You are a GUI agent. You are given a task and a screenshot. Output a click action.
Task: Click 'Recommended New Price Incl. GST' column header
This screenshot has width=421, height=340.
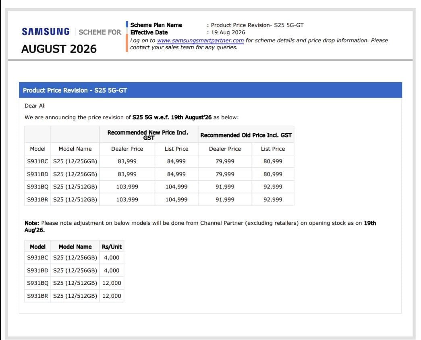(x=148, y=135)
